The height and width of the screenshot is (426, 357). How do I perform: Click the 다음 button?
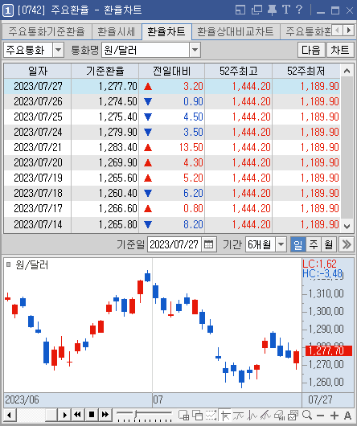coord(311,50)
